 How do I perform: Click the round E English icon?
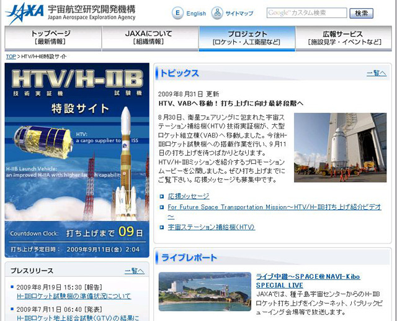click(177, 12)
